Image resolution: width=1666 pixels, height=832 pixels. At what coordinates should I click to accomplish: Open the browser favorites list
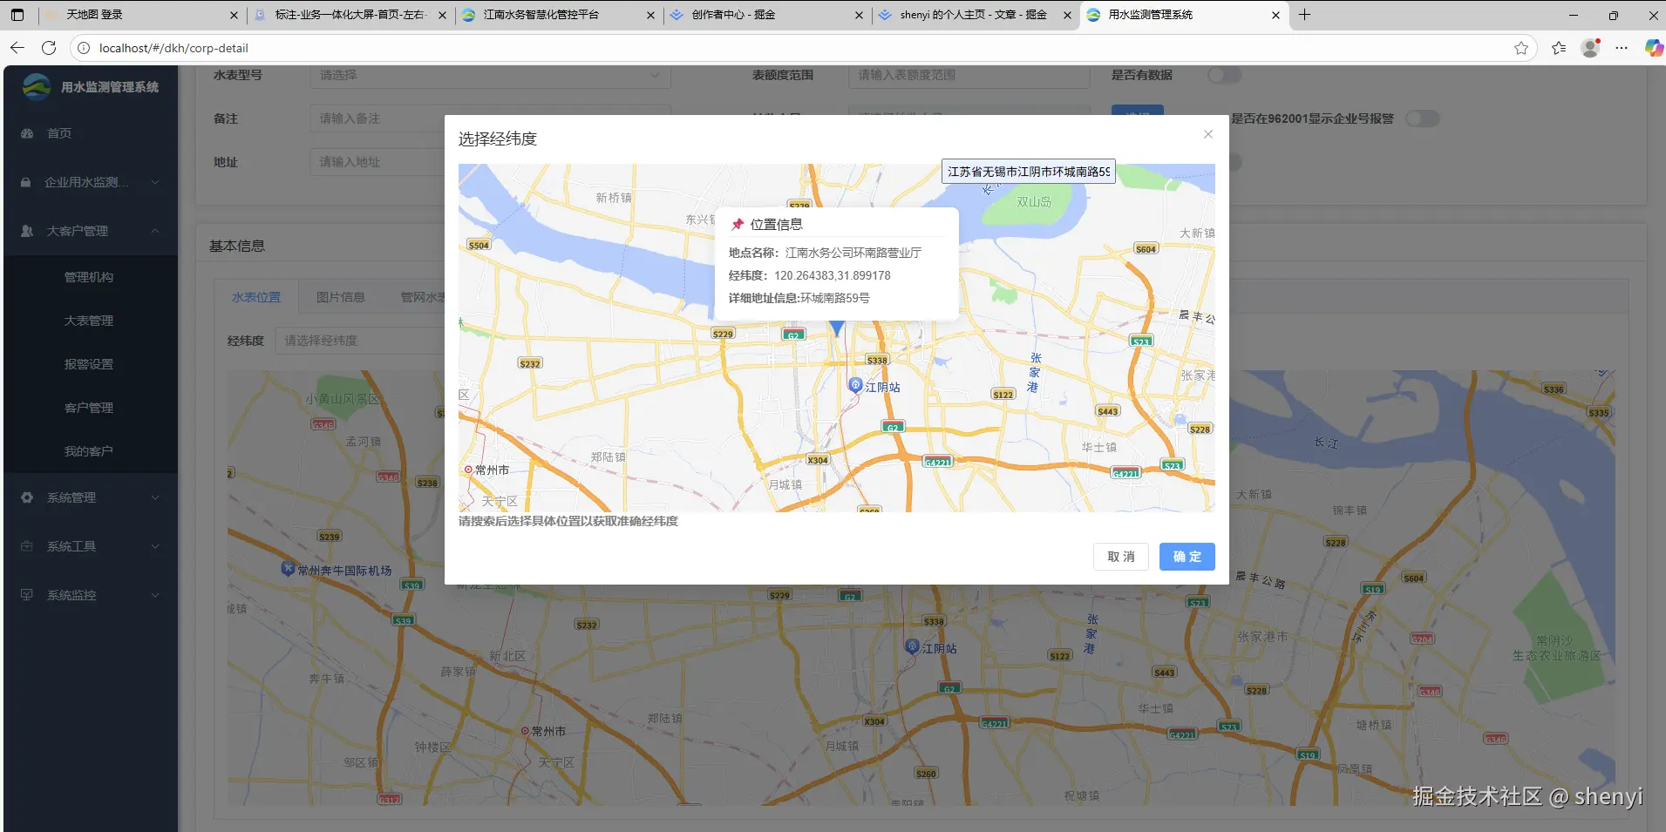[x=1559, y=48]
